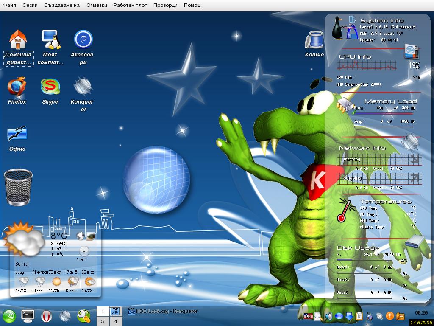Open the Klipper clipboard tray icon
Viewport: 434px width, 326px height.
(x=359, y=316)
